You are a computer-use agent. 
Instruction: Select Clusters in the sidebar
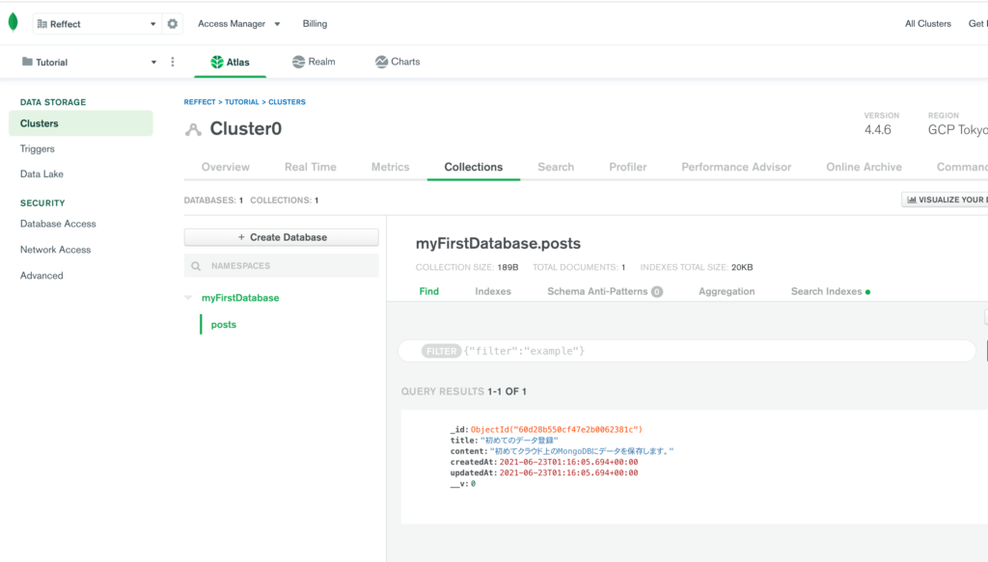click(x=81, y=123)
